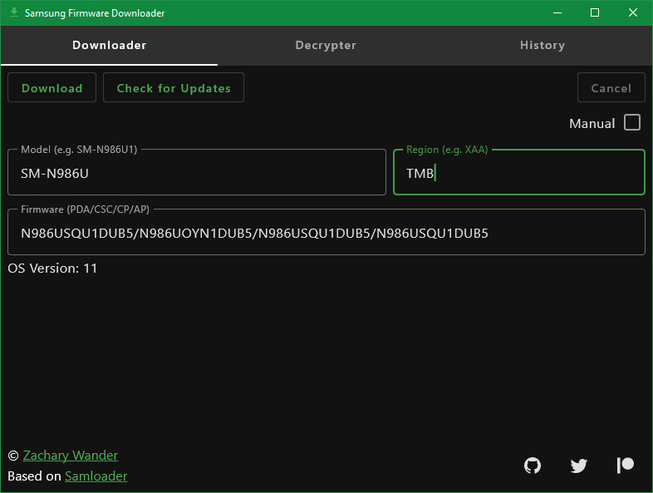
Task: Open the History tab
Action: 543,46
